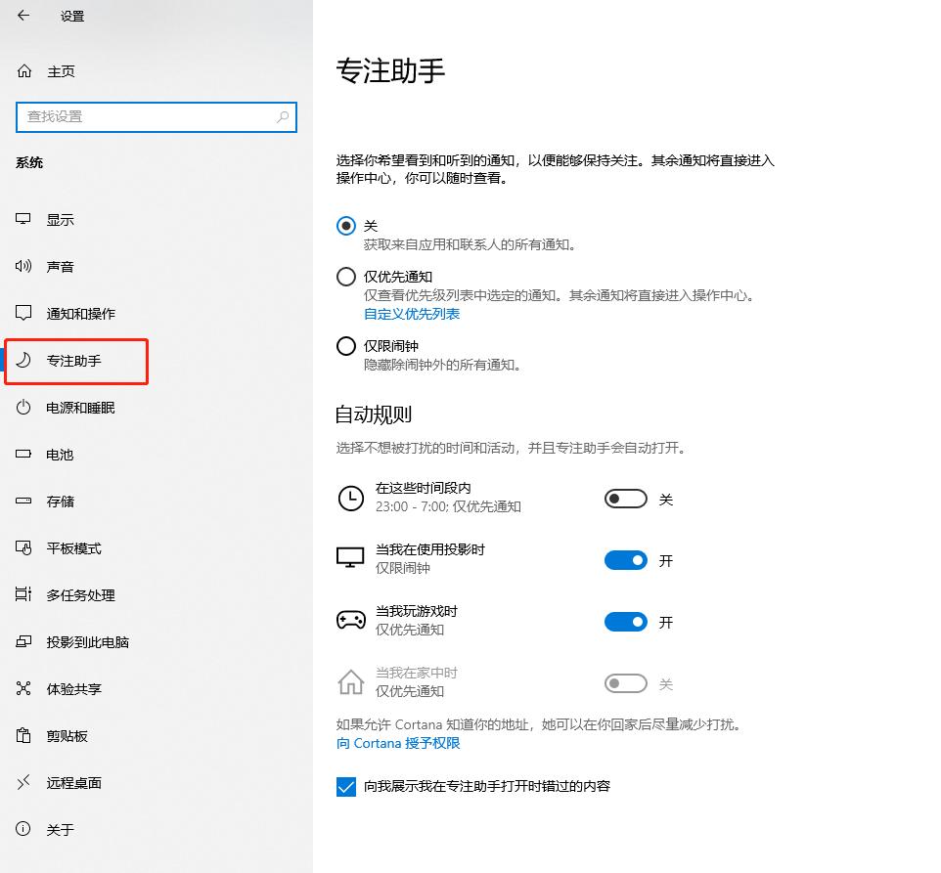
Task: Click the clock icon beside the time rule
Action: [x=350, y=498]
